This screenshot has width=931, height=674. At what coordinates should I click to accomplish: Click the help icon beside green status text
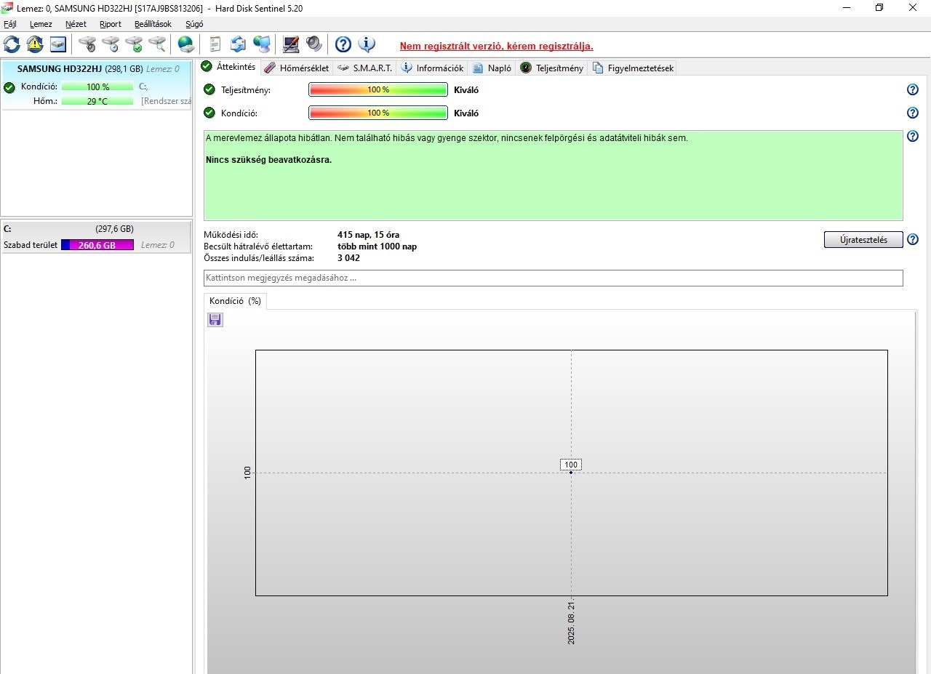click(913, 136)
